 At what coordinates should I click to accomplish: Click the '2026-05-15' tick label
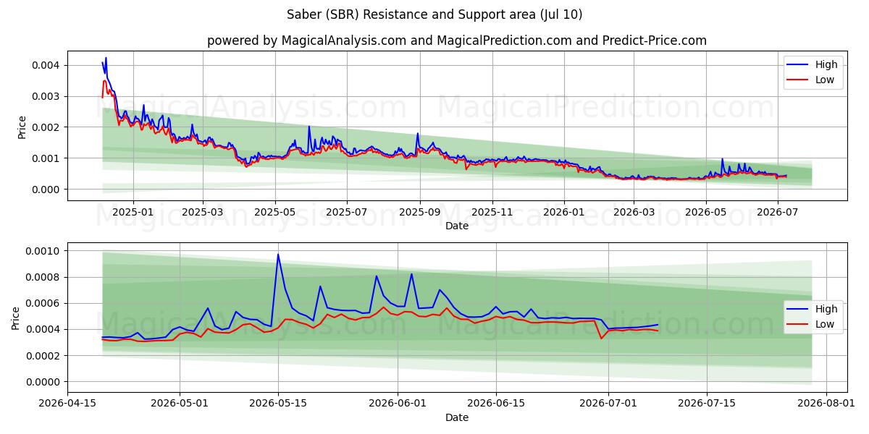click(x=278, y=404)
